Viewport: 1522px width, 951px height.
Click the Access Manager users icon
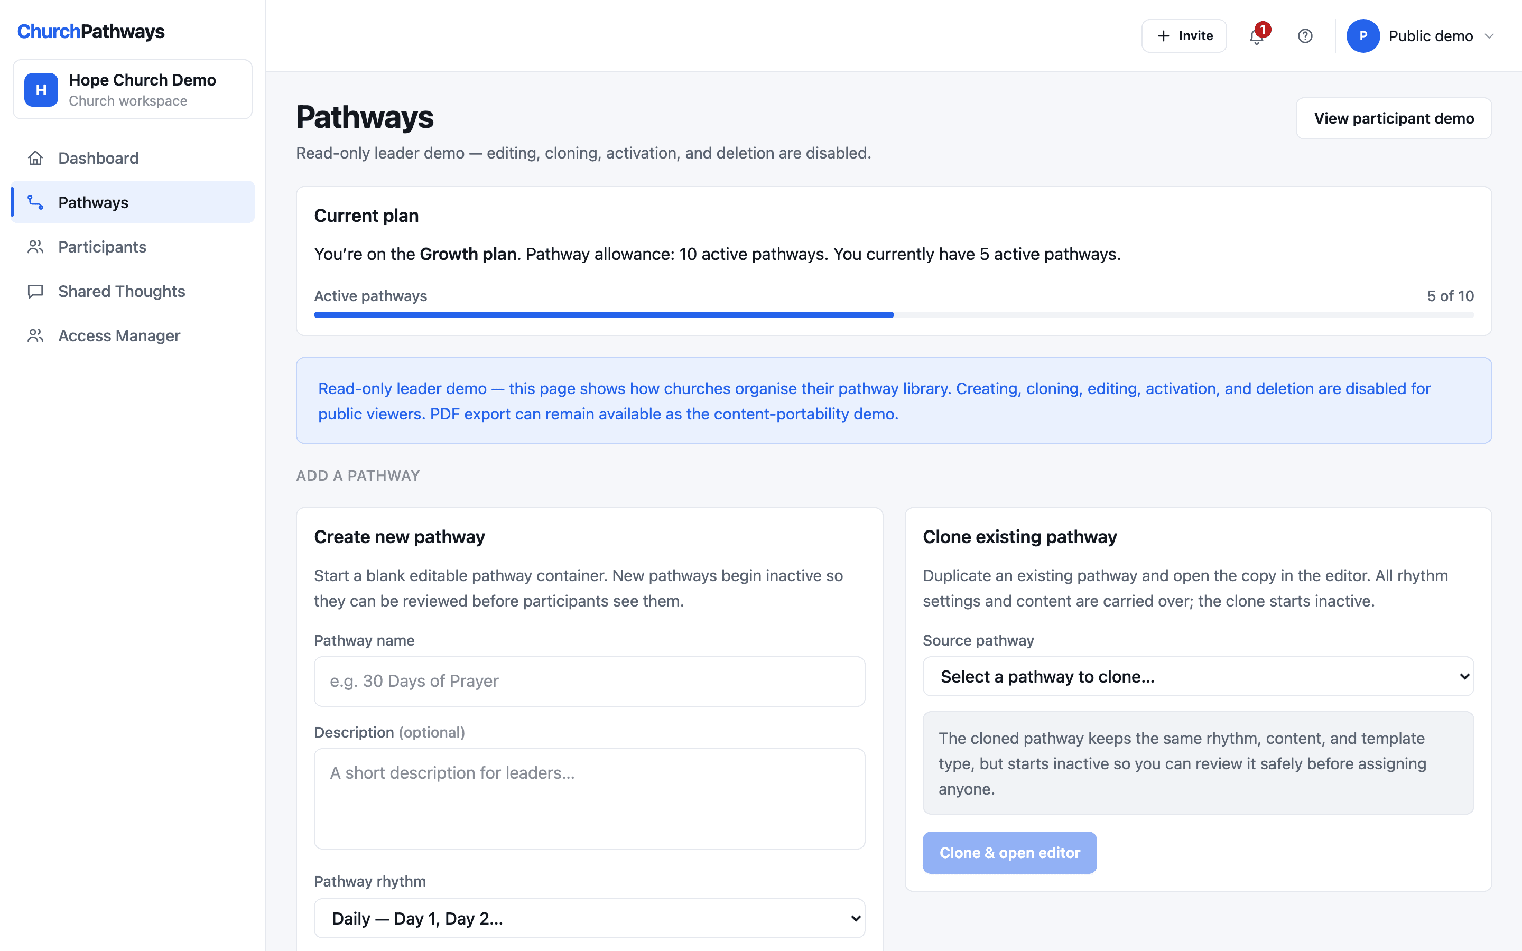35,335
